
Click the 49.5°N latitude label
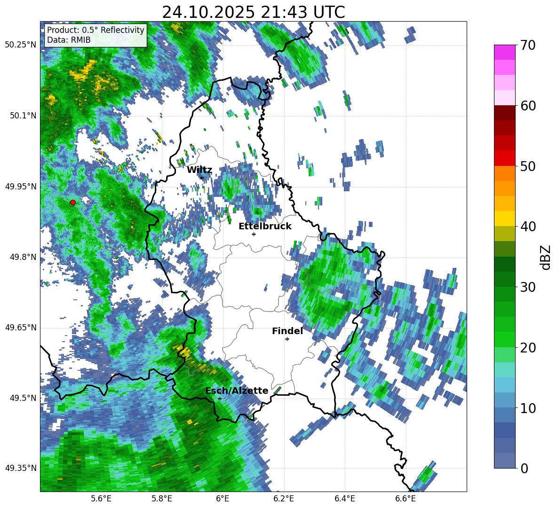(x=23, y=398)
